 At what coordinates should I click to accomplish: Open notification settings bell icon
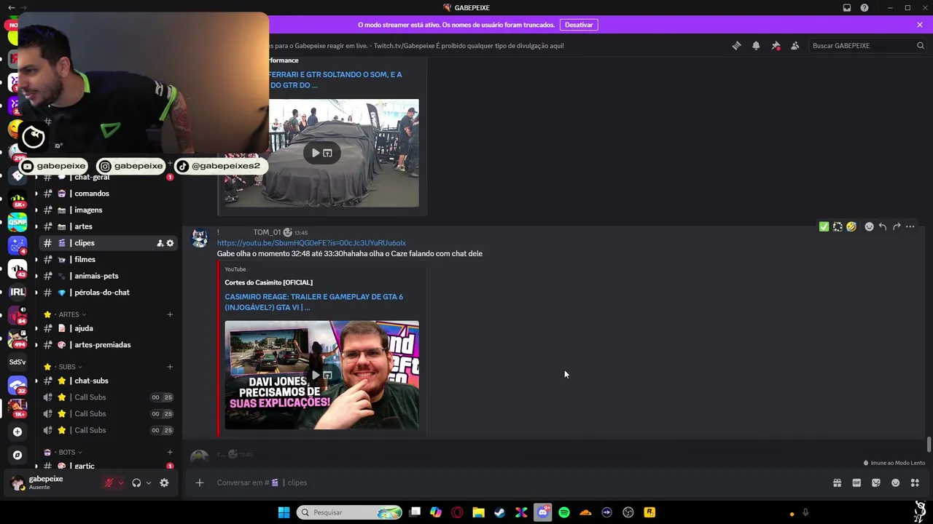pos(756,45)
